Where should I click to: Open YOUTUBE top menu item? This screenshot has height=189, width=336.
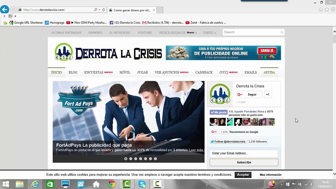click(x=145, y=33)
